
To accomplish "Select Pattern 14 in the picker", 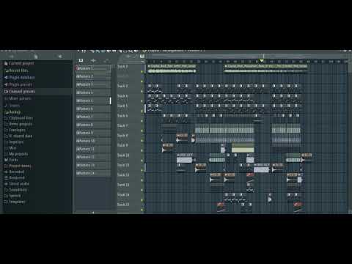I will [93, 173].
